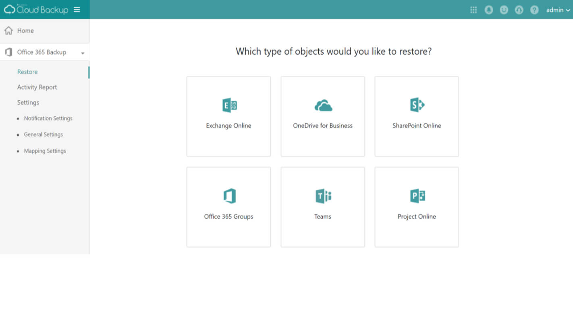This screenshot has width=573, height=322.
Task: Select Restore in the sidebar
Action: click(27, 72)
